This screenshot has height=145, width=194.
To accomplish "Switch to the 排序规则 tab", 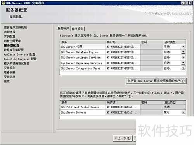I will [x=78, y=29].
